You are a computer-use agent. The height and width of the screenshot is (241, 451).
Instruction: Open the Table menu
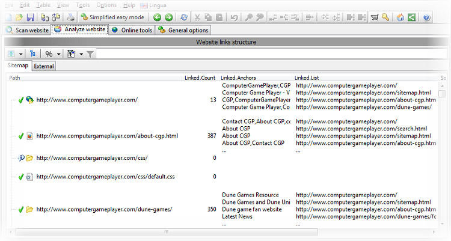[43, 5]
